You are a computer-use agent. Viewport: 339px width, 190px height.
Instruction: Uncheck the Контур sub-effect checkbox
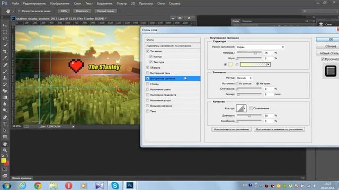click(x=151, y=56)
